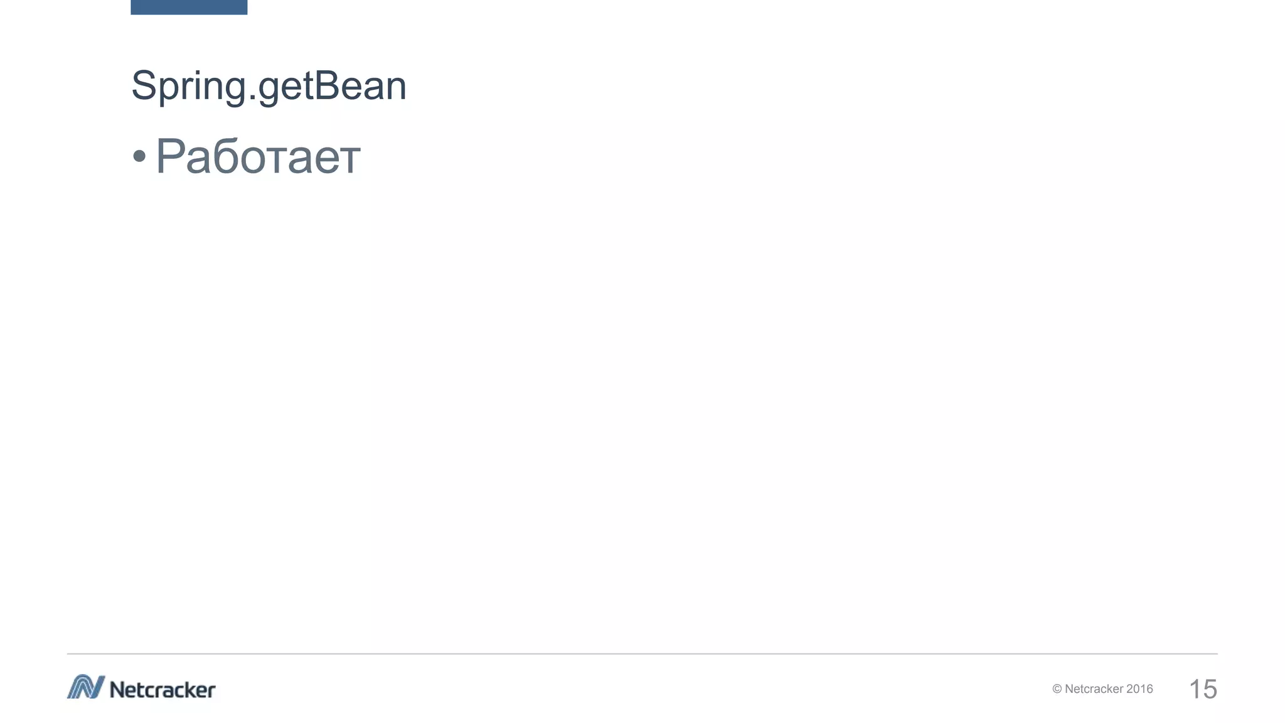
Task: Click the year 2016 in the footer
Action: 1139,689
